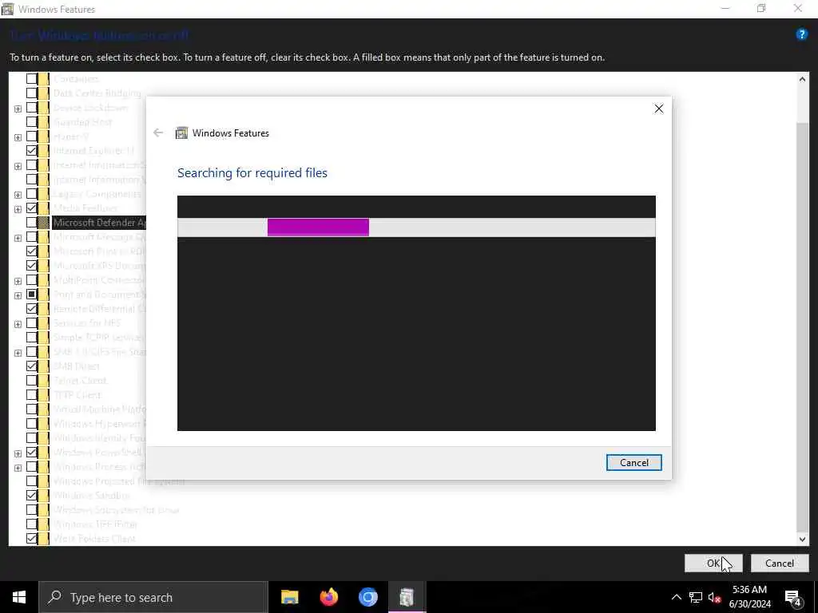Click the taskbar search box
Screen dimensions: 818x613
153,597
